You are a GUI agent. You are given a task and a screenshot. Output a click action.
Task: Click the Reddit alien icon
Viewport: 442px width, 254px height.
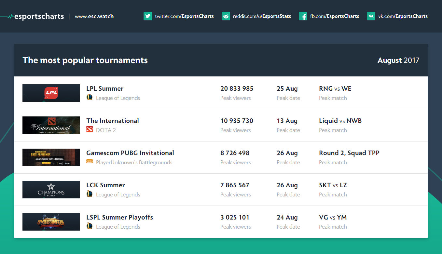pos(226,16)
